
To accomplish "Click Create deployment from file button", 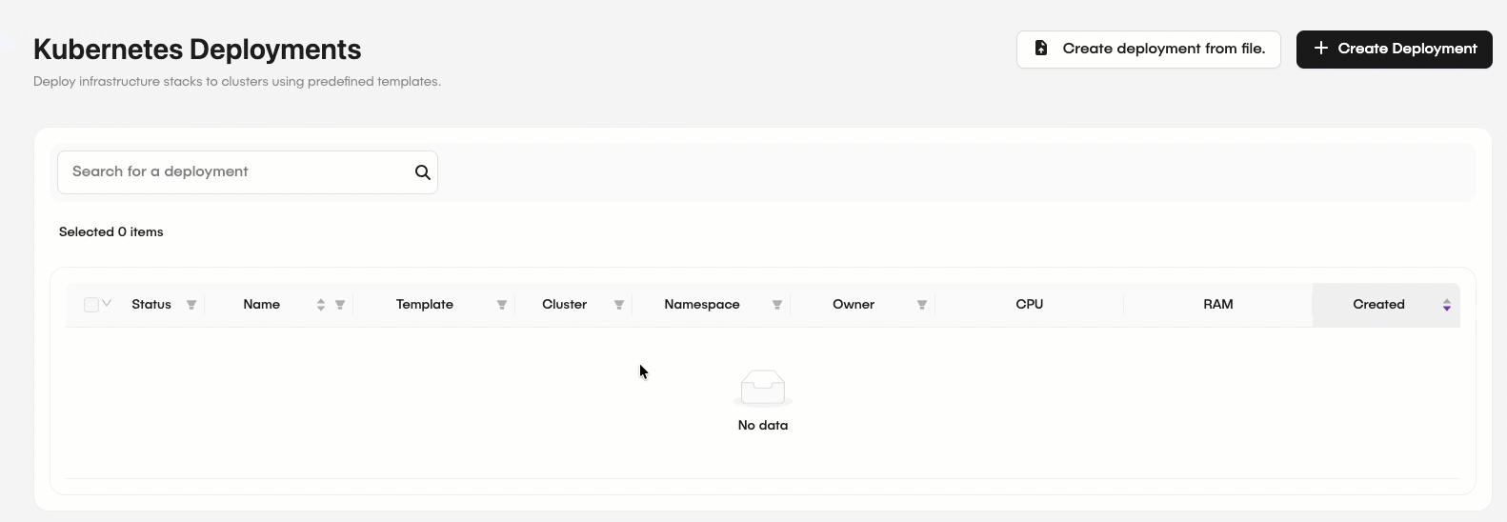I will (1148, 49).
